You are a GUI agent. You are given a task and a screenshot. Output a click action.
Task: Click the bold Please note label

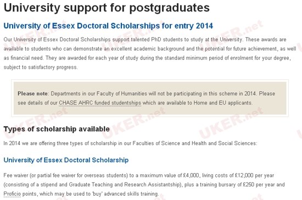click(33, 93)
